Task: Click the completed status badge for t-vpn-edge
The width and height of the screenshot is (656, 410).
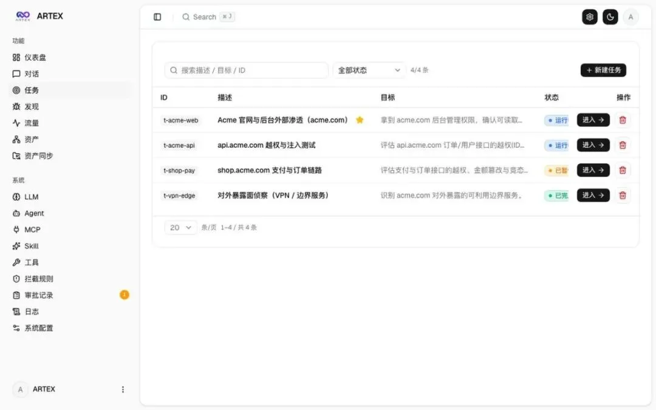Action: 556,196
